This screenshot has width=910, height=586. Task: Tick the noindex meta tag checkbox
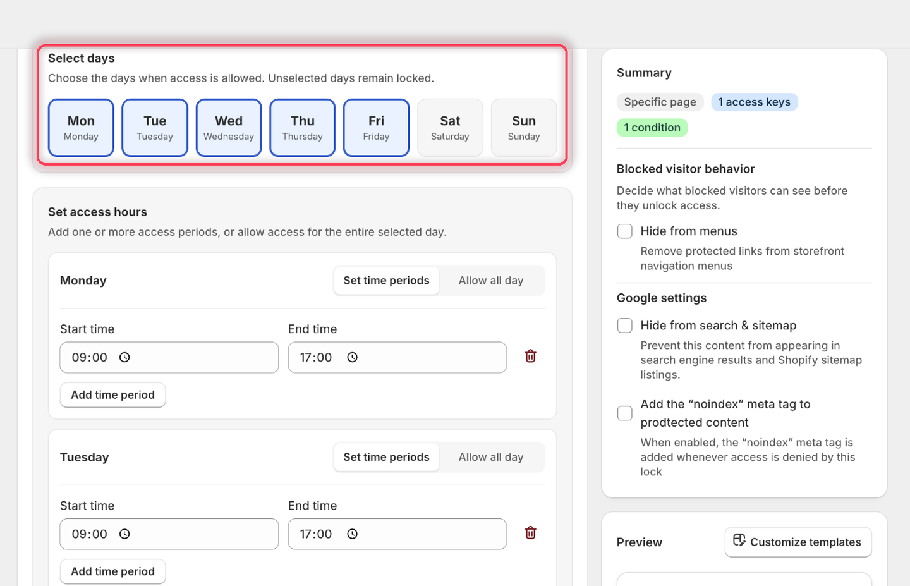click(x=625, y=413)
